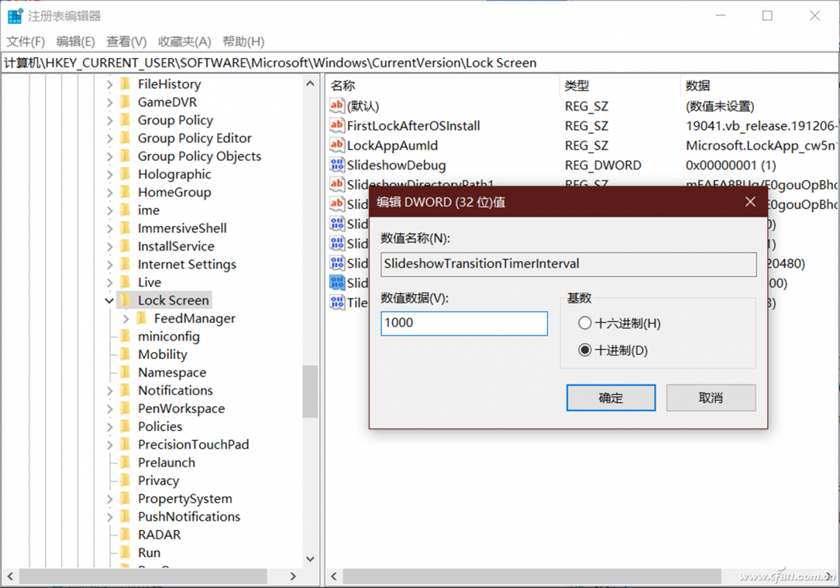Open the 编辑(E) menu
Screen dimensions: 840x588
coord(76,41)
